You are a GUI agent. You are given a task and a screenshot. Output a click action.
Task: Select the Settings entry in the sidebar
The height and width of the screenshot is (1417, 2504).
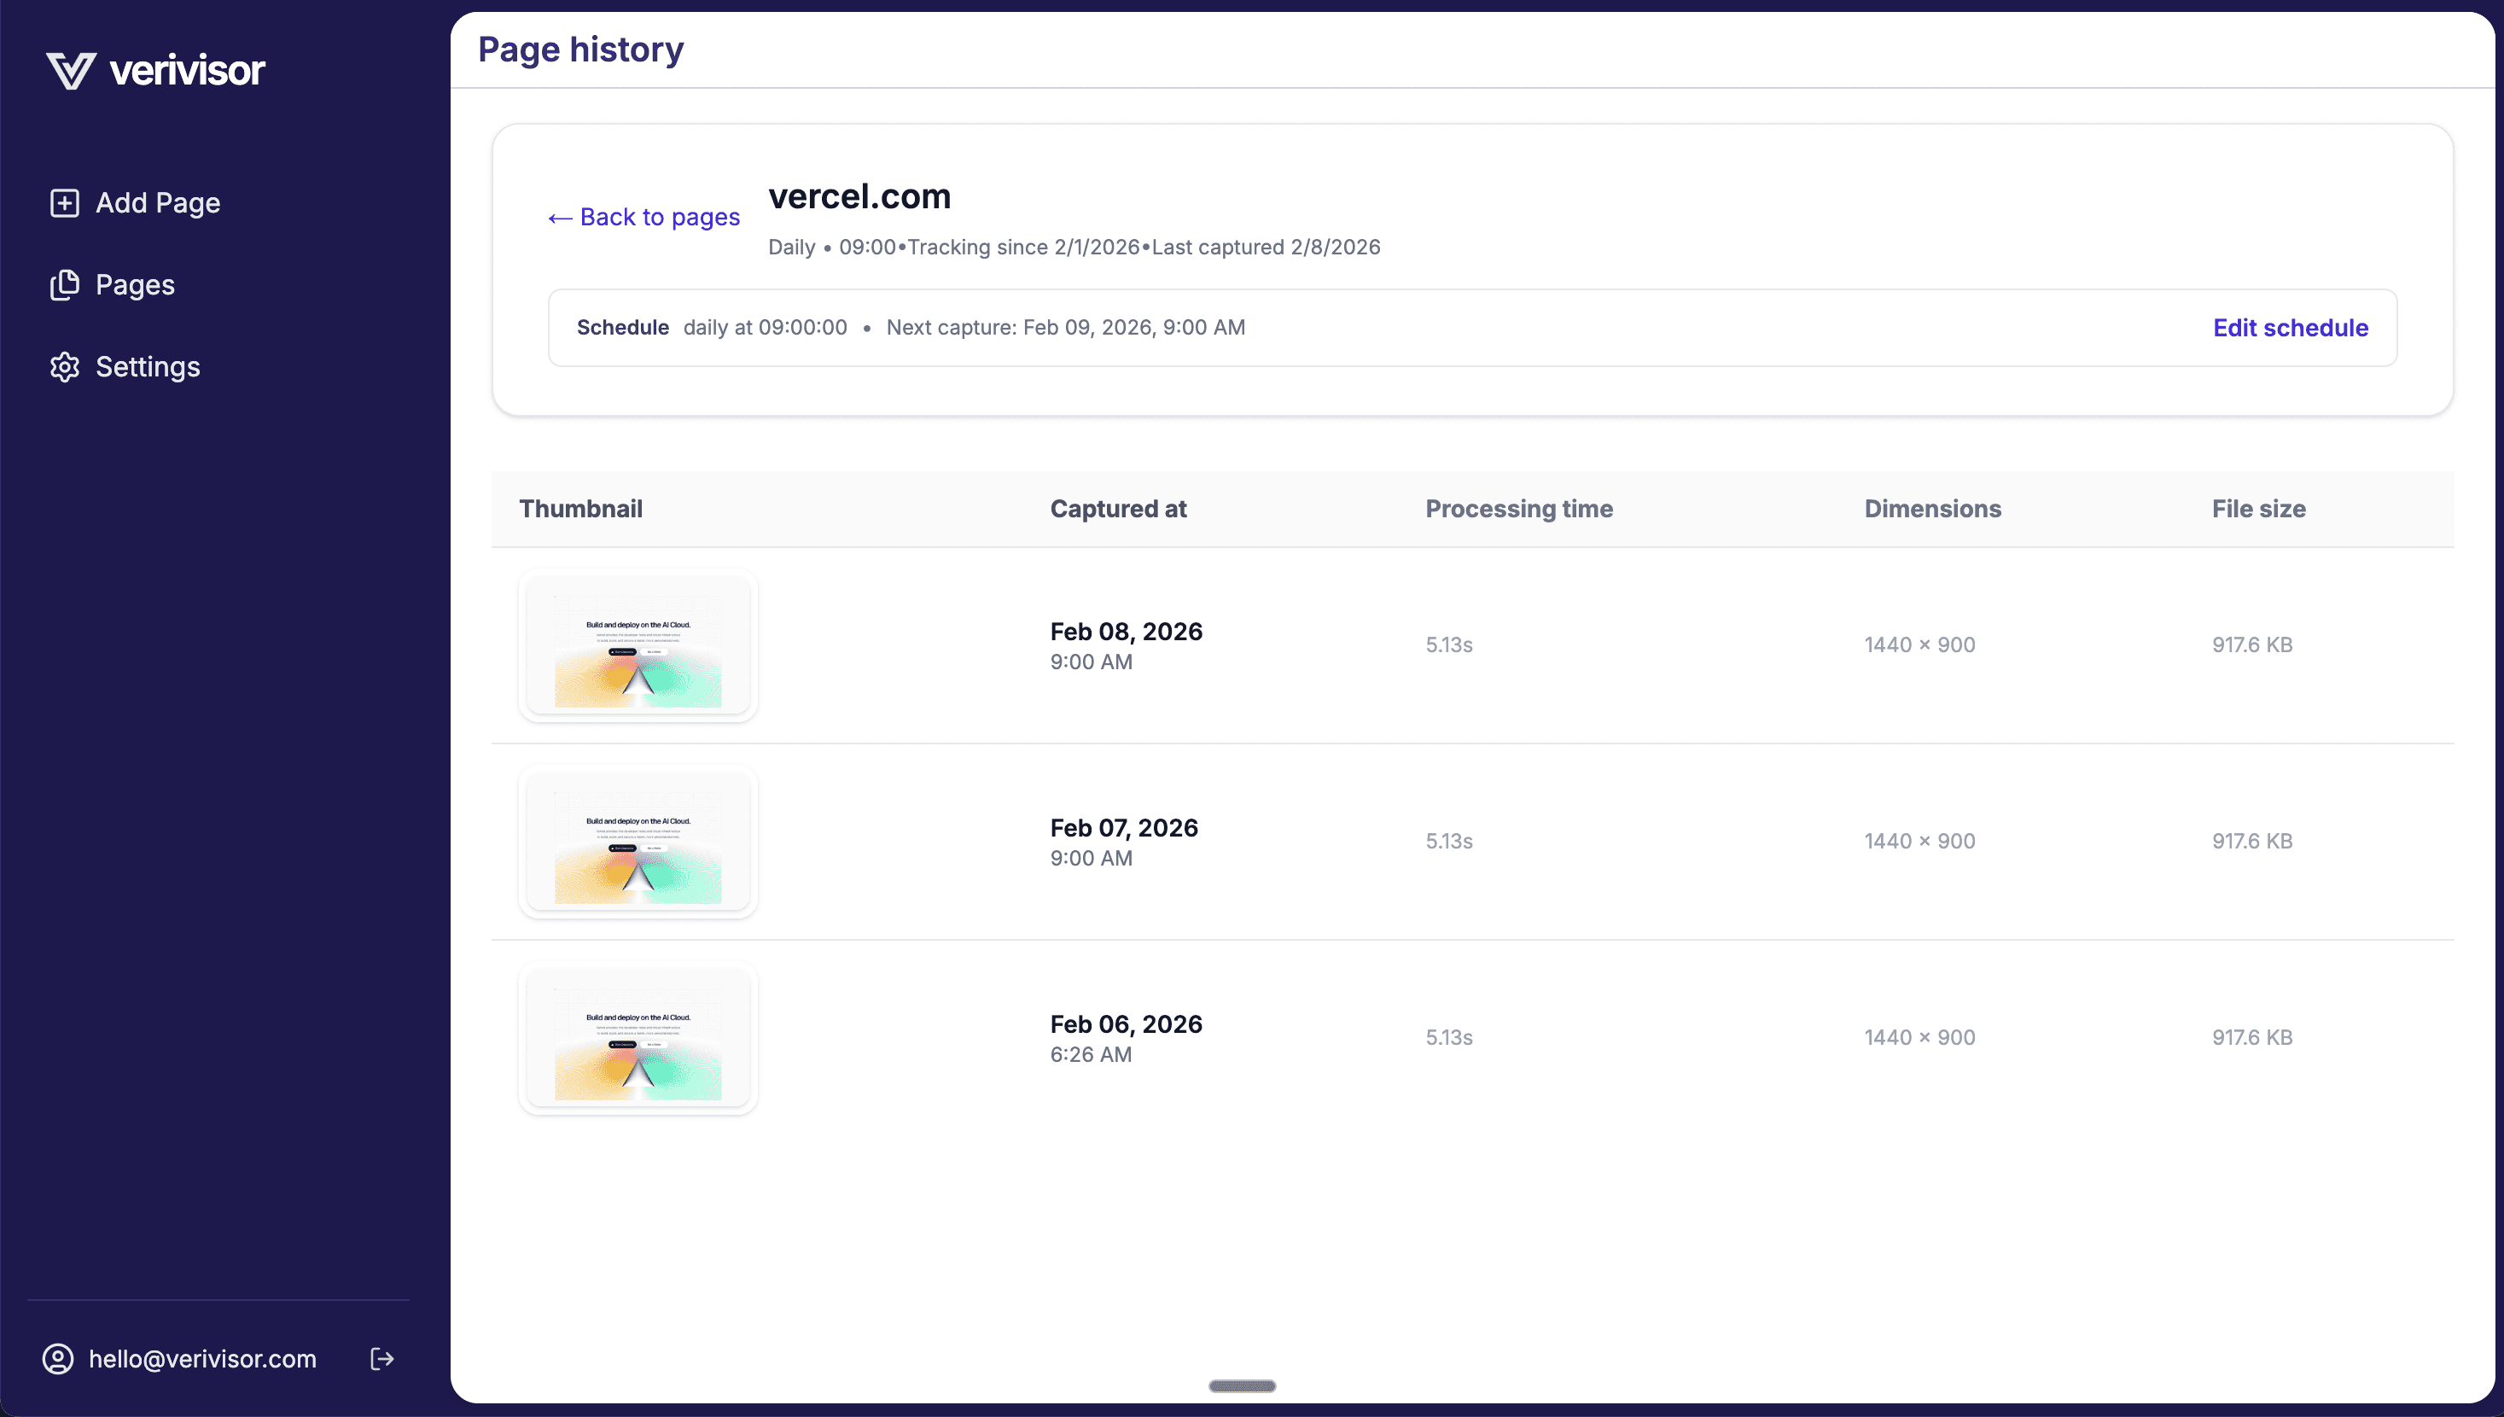(x=147, y=367)
